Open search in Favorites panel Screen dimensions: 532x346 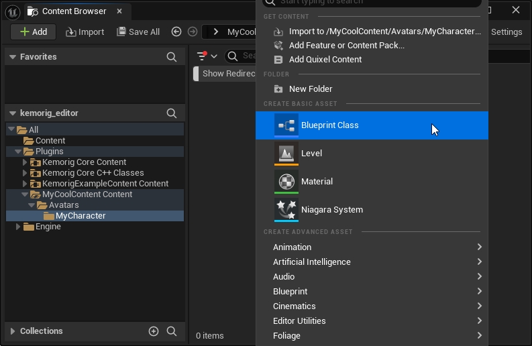click(172, 58)
